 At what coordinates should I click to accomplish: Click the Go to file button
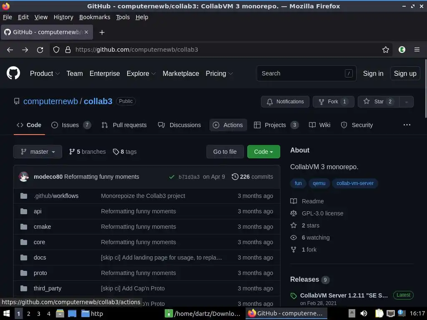[x=225, y=152]
